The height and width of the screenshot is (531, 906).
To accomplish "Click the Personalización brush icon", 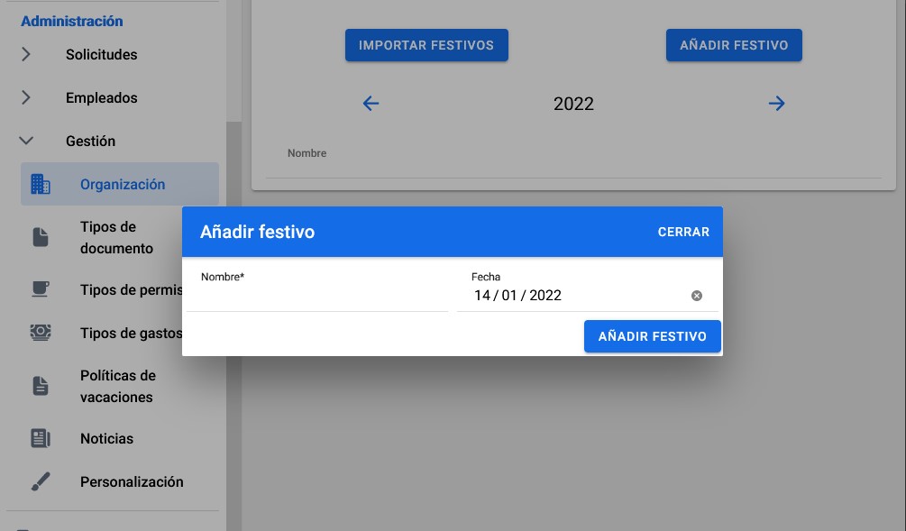I will pos(41,481).
